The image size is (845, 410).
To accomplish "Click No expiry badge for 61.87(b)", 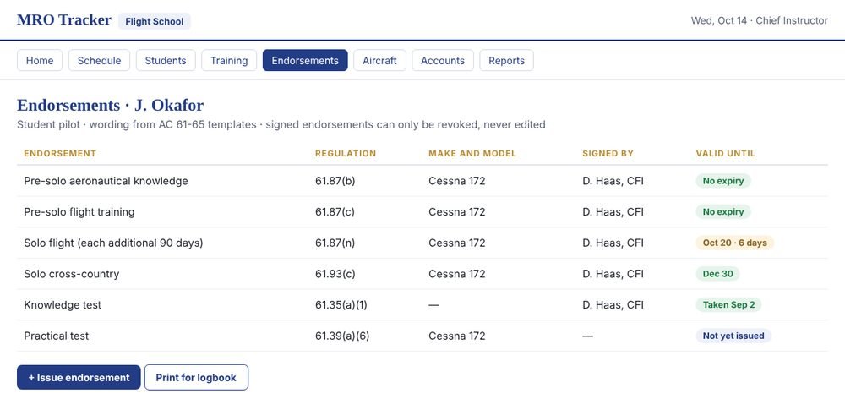I will 723,181.
